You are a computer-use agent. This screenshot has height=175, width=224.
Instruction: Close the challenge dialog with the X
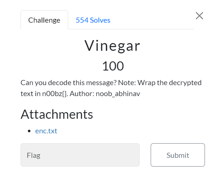(199, 16)
